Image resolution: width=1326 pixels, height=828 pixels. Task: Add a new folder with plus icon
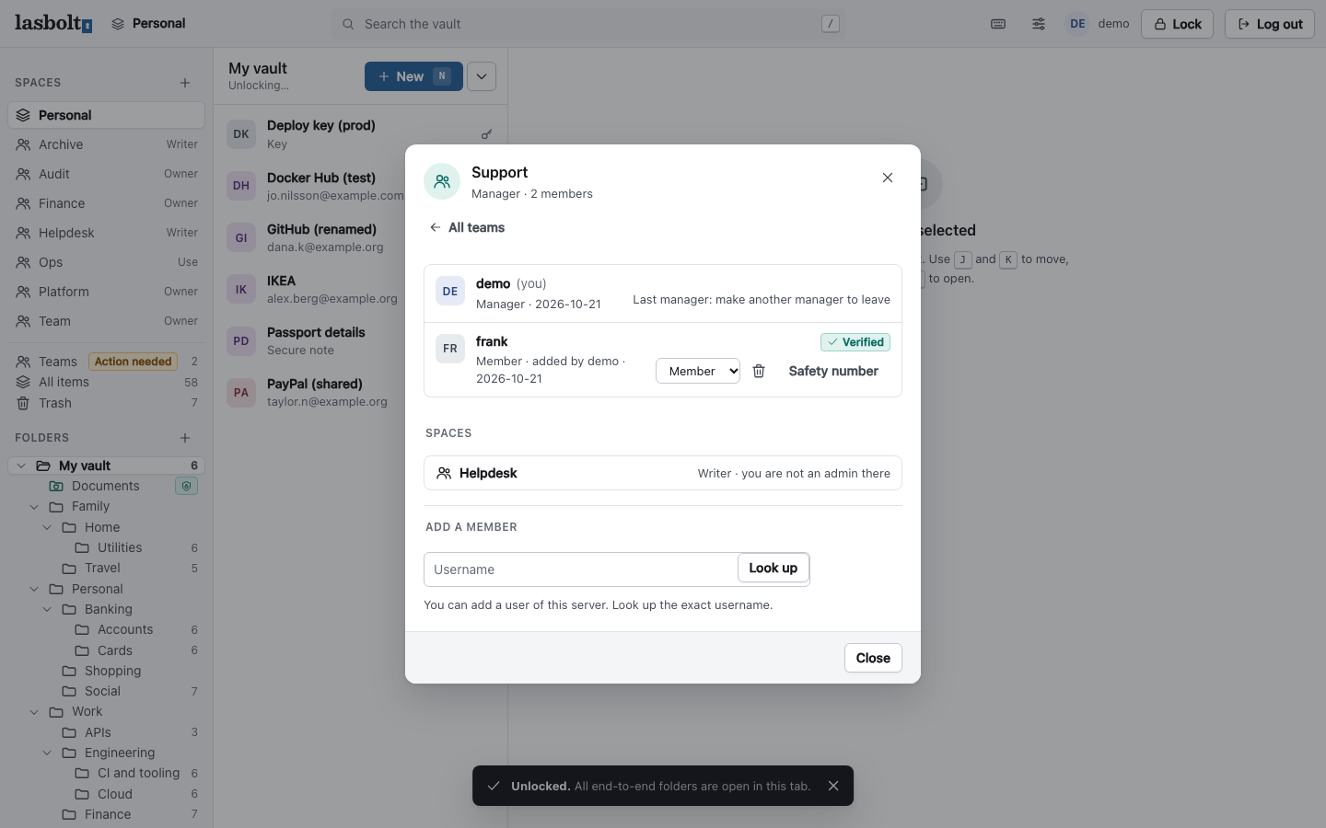coord(185,438)
